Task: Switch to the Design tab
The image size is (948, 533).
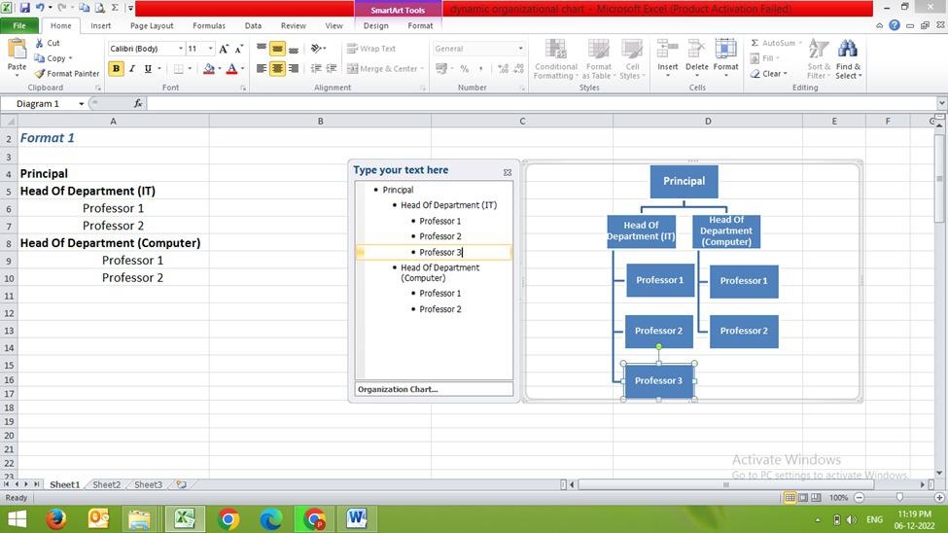Action: [x=375, y=26]
